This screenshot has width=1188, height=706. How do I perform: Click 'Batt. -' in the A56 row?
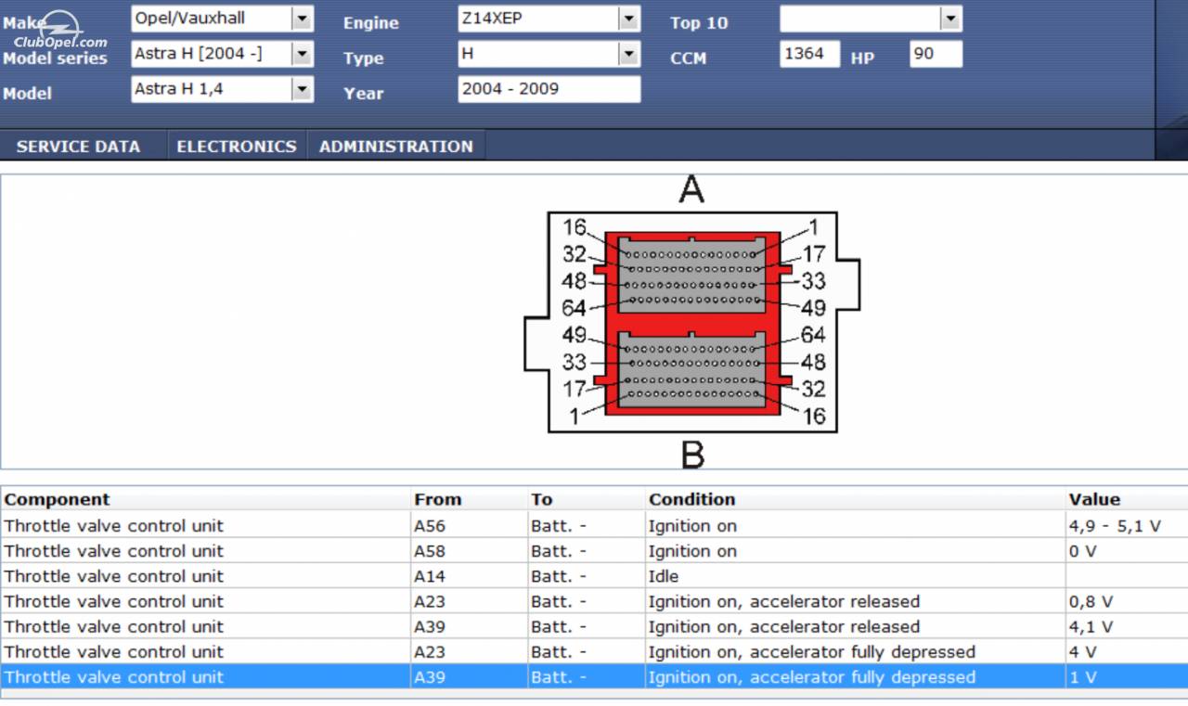point(587,526)
